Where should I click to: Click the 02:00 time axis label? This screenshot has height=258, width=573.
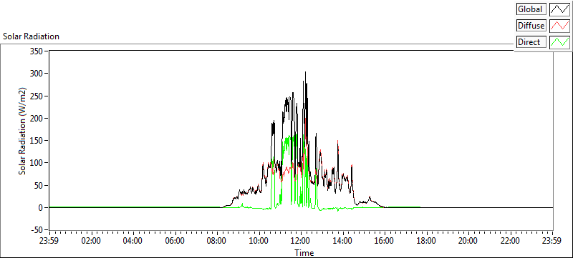92,241
